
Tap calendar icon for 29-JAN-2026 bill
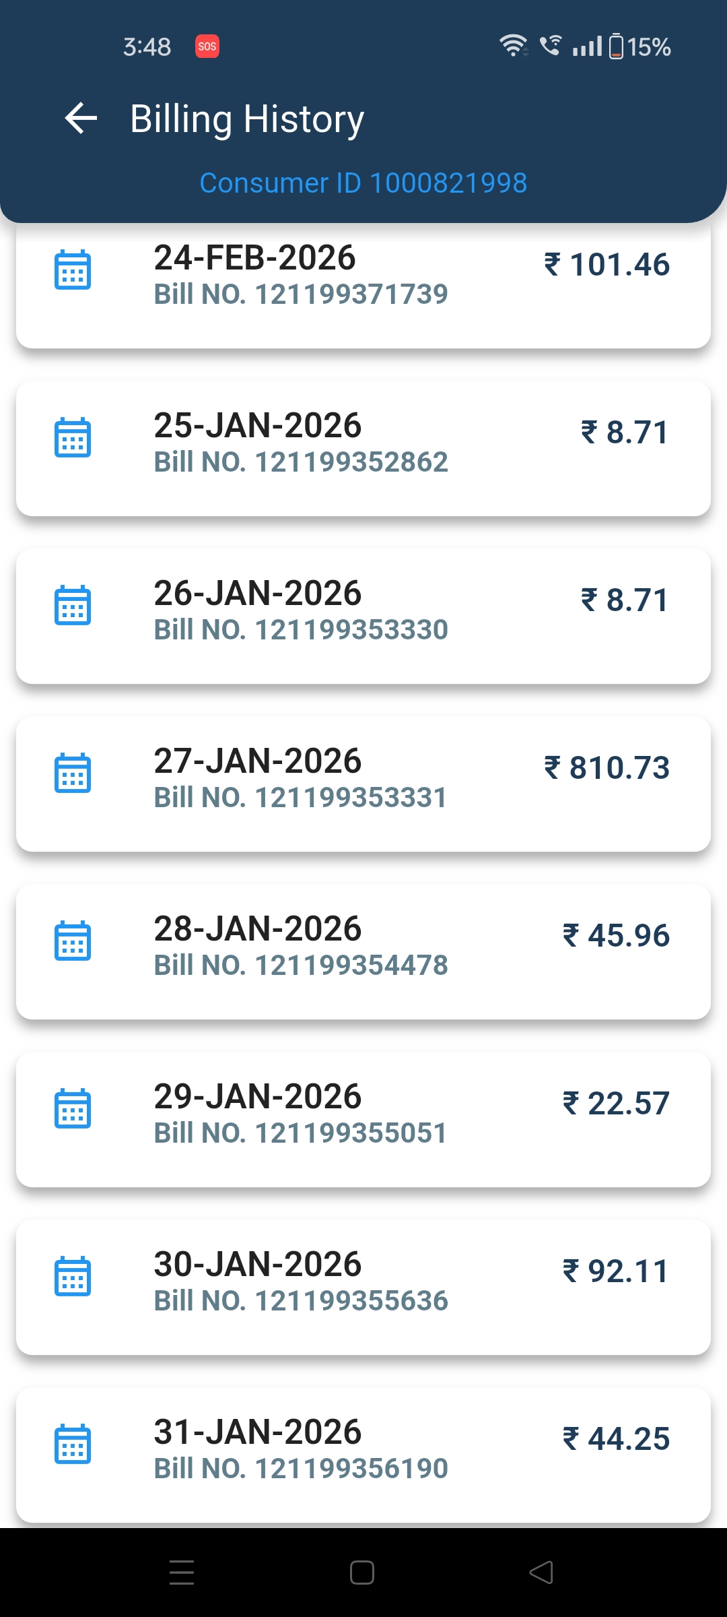pyautogui.click(x=73, y=1108)
